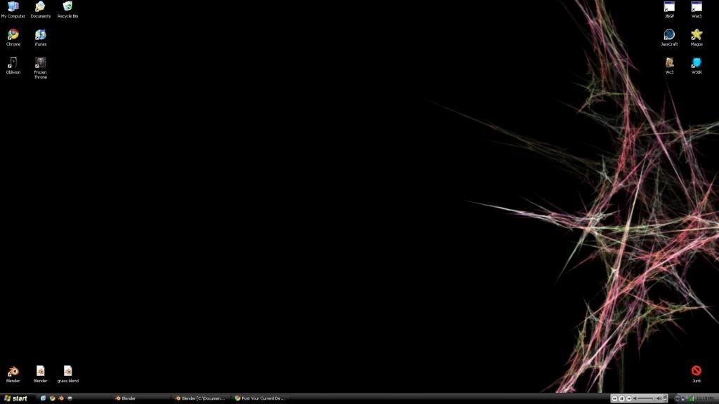Click first quick launch icon next to start
719x404 pixels.
click(43, 398)
